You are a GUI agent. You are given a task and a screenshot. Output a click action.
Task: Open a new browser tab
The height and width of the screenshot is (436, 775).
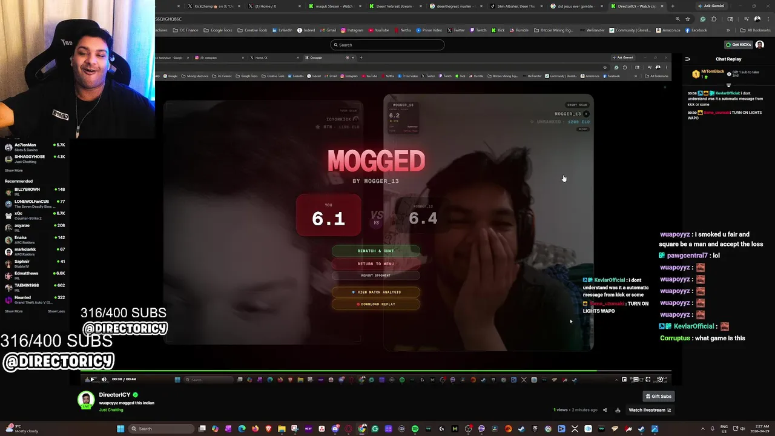pos(673,6)
